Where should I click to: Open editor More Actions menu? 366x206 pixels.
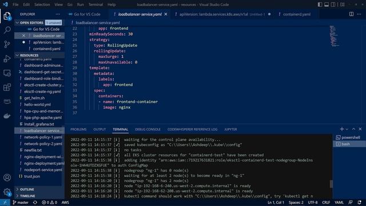[359, 14]
